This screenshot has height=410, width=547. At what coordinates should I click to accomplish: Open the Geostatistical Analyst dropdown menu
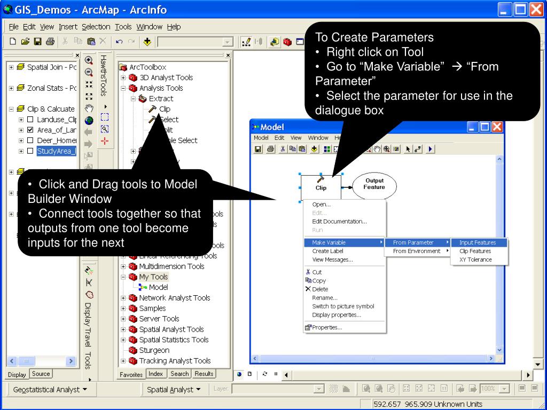(x=50, y=390)
